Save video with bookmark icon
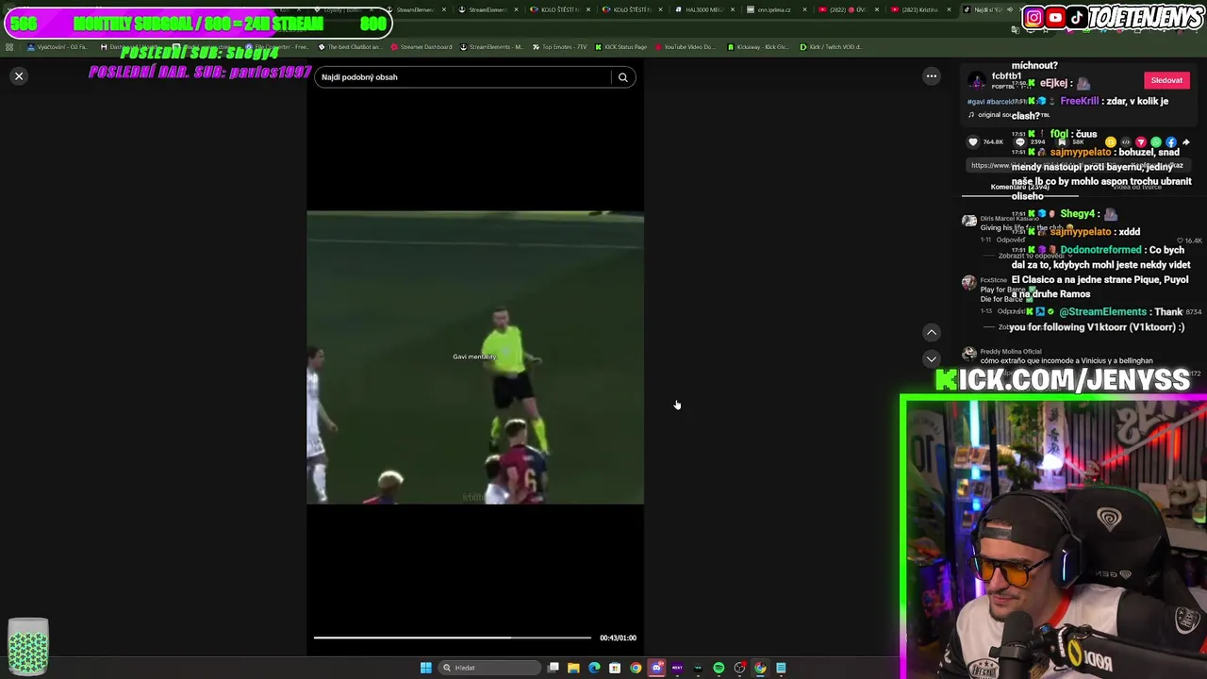 (1062, 142)
